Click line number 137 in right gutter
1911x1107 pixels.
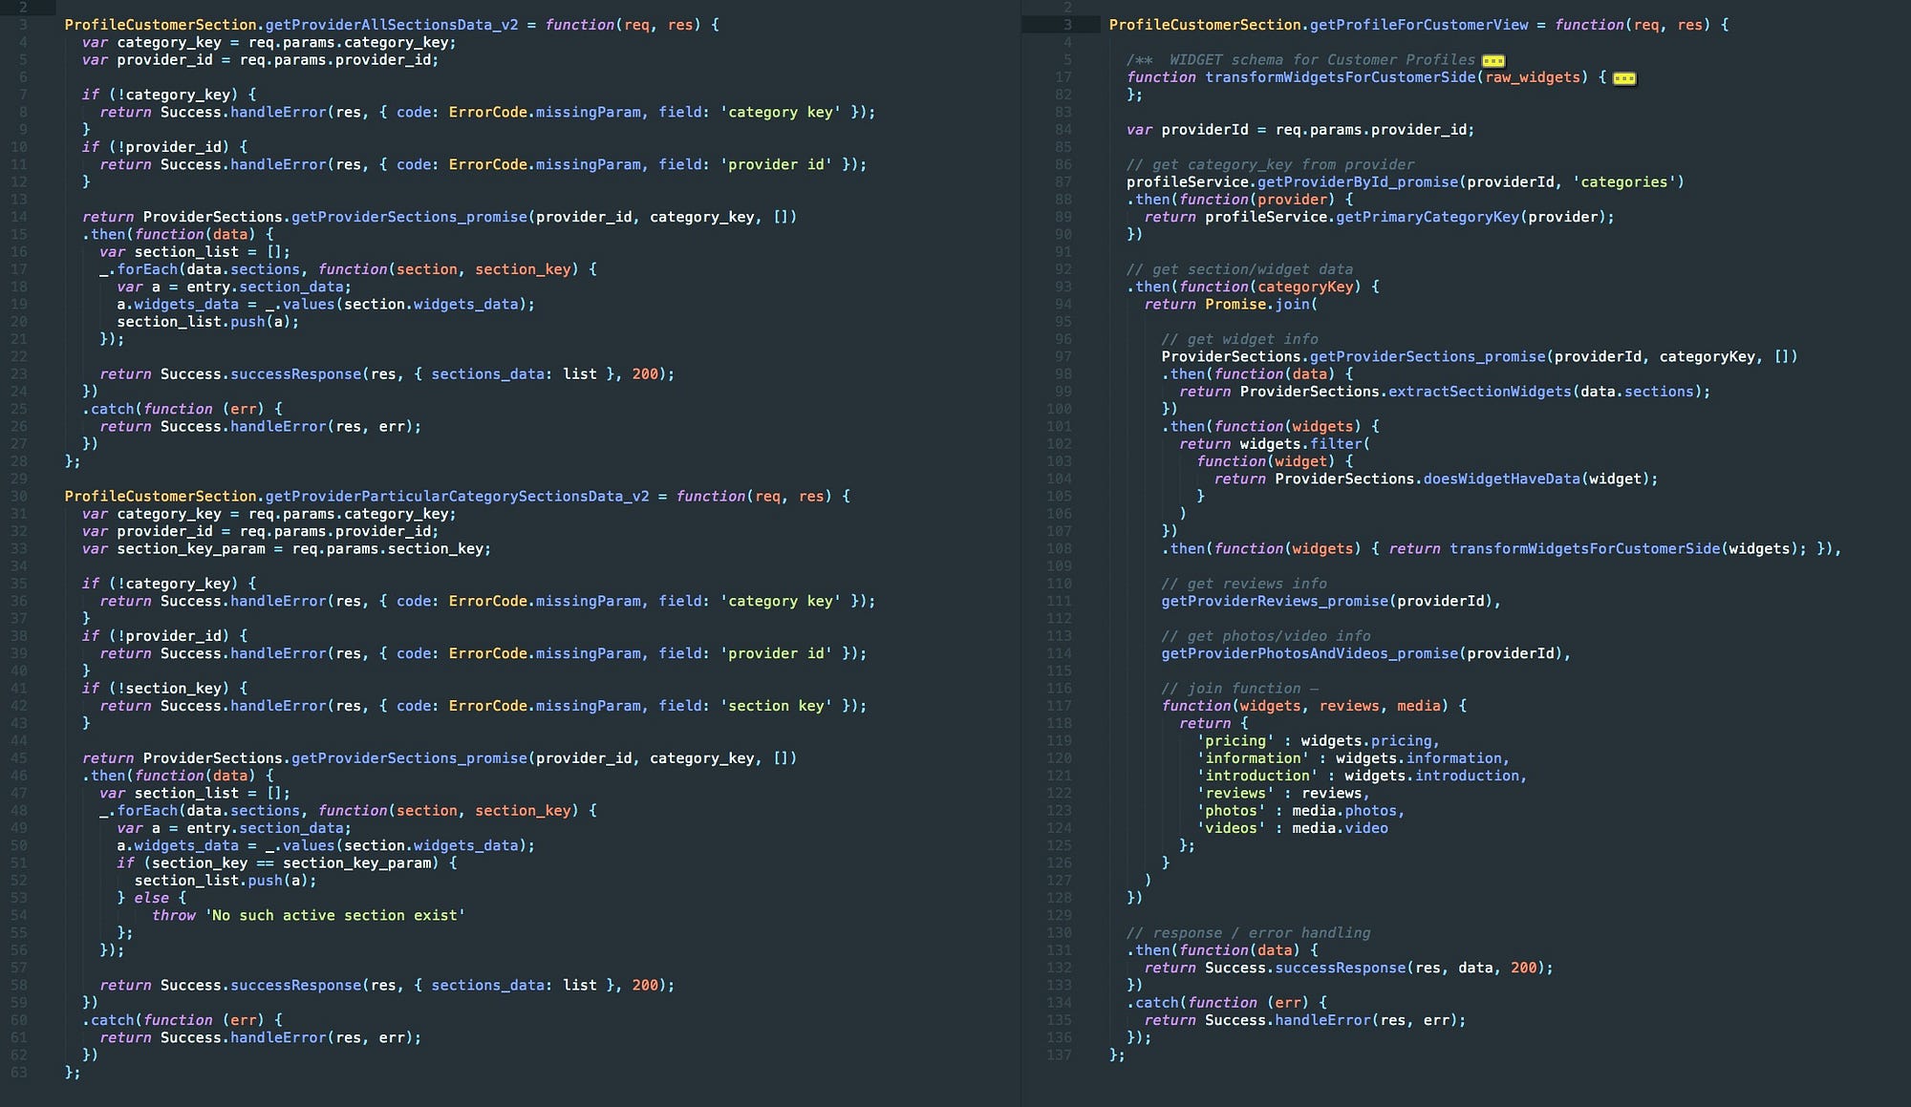pyautogui.click(x=1059, y=1054)
